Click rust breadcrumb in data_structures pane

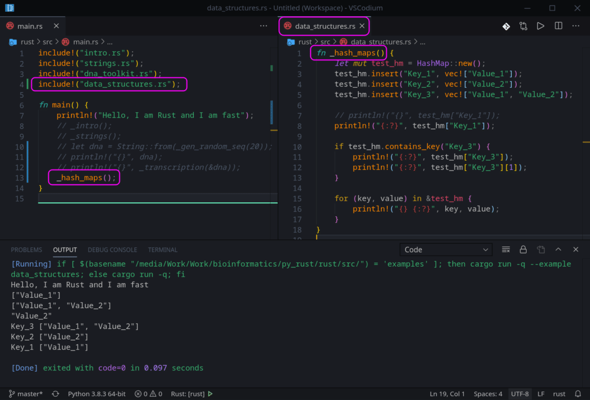pyautogui.click(x=305, y=42)
